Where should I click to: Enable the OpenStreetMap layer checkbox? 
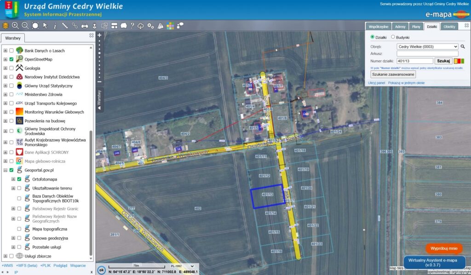point(12,59)
